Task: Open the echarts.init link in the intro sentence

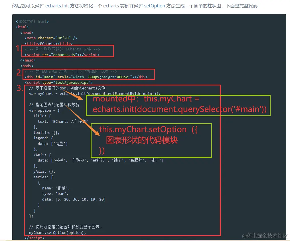Action: pyautogui.click(x=57, y=6)
